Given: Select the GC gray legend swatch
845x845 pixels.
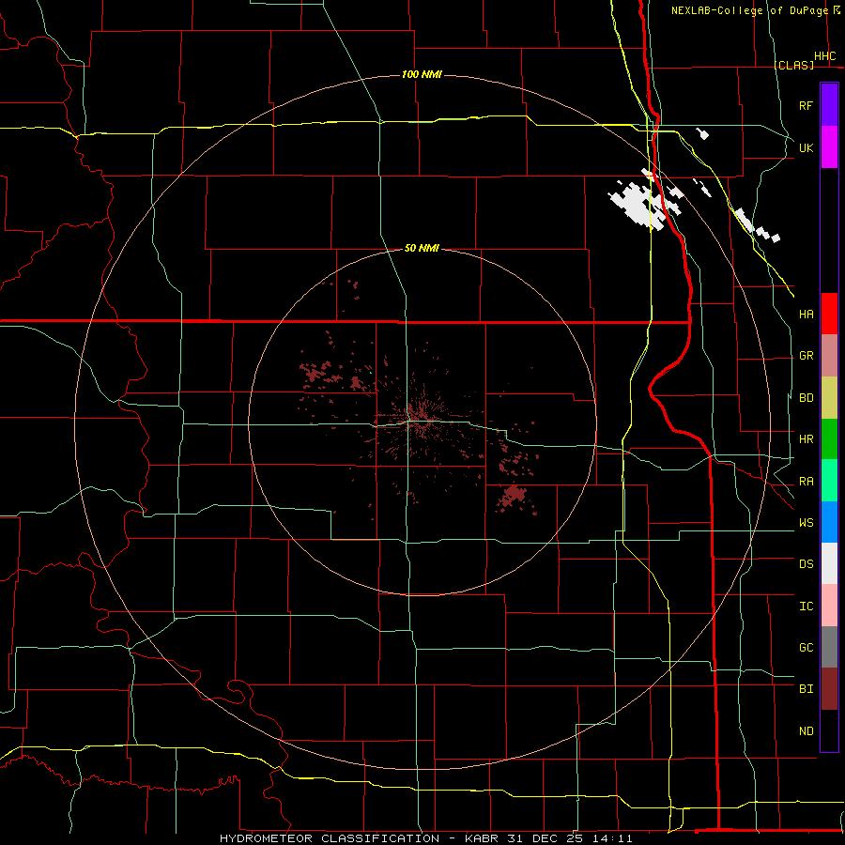Looking at the screenshot, I should (829, 647).
